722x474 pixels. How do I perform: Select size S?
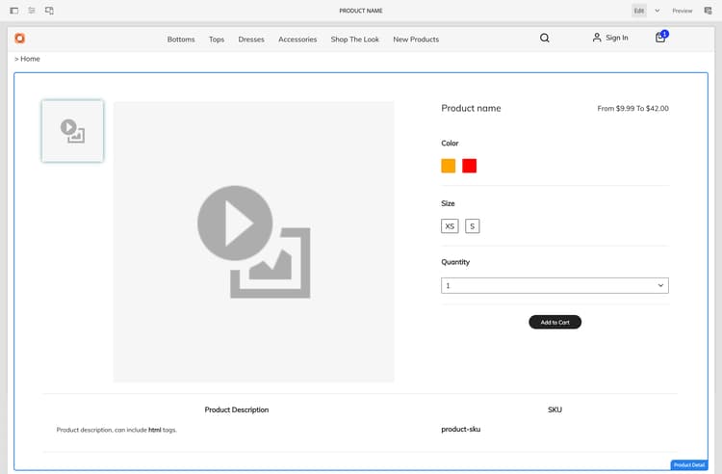(473, 226)
